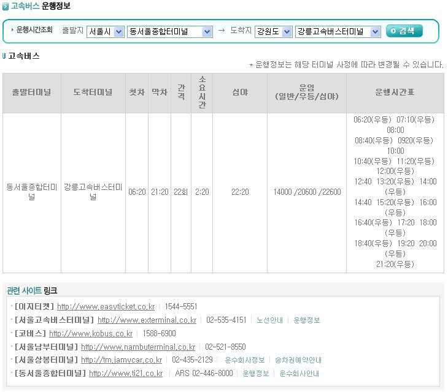
Task: Open the tm.jamycar.co.kr link
Action: (122, 360)
